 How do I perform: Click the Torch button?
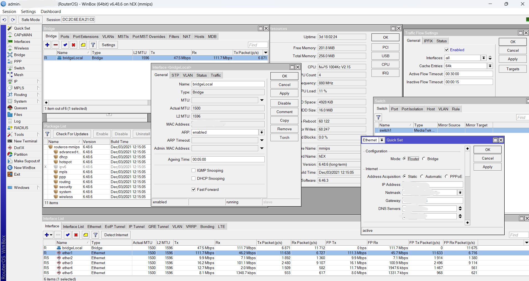[x=284, y=137]
